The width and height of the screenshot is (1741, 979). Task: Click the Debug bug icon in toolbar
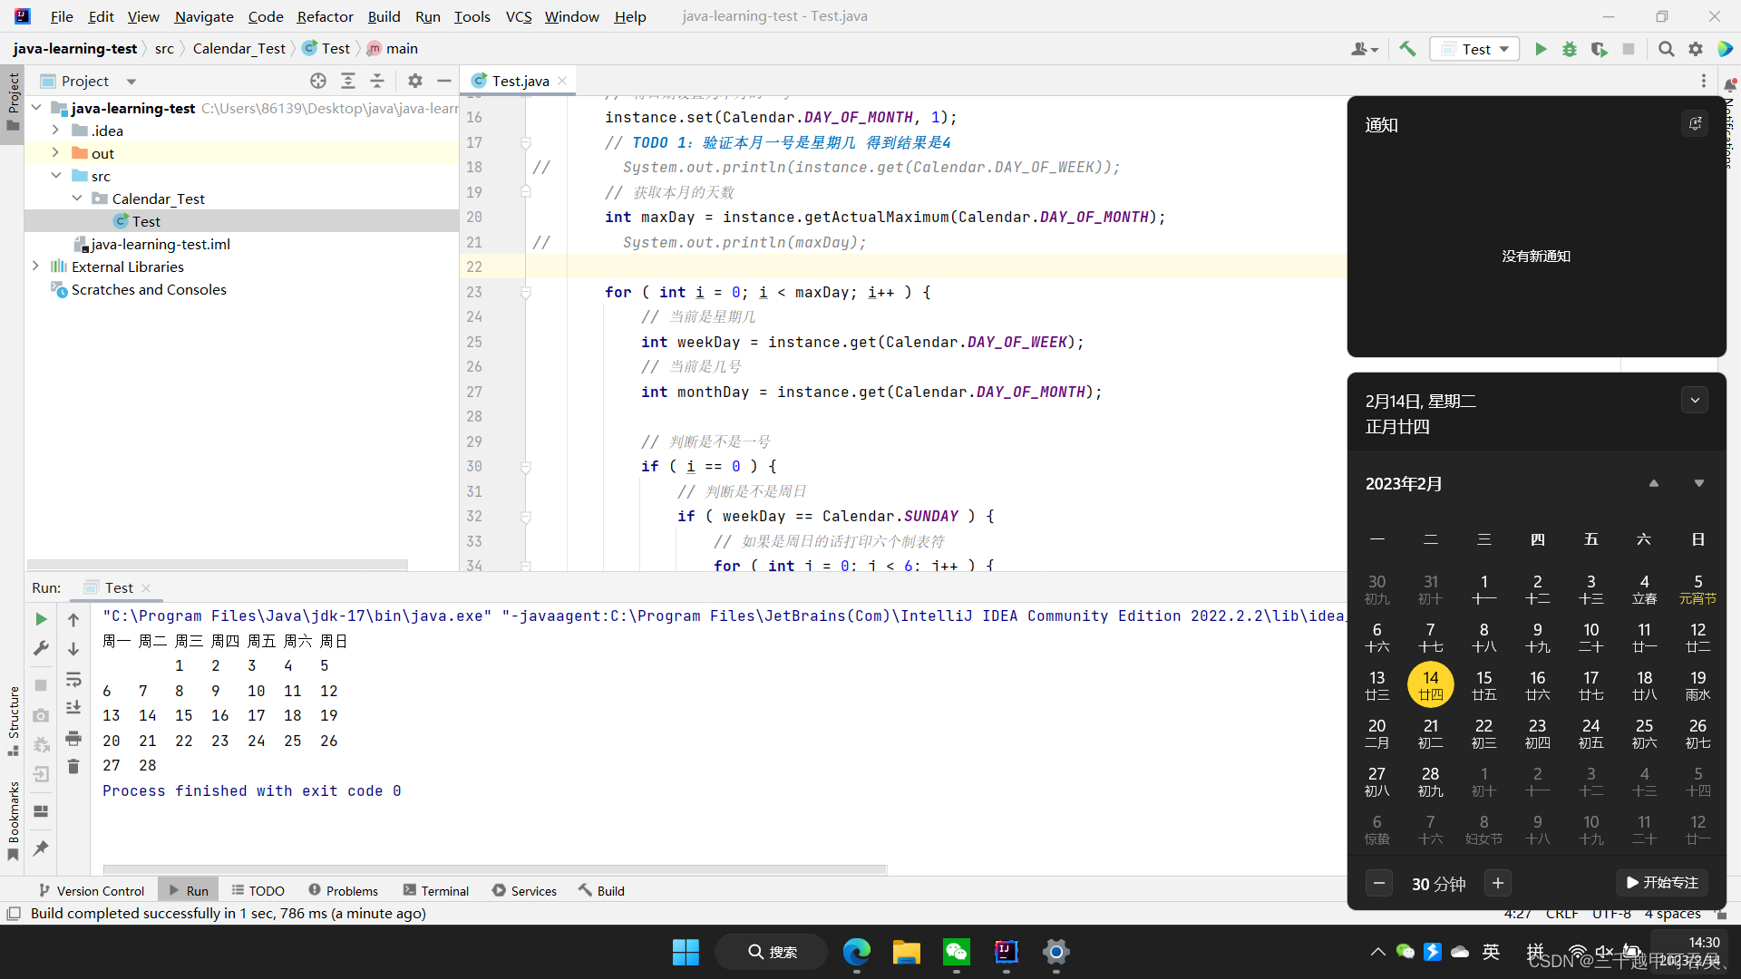(x=1569, y=49)
